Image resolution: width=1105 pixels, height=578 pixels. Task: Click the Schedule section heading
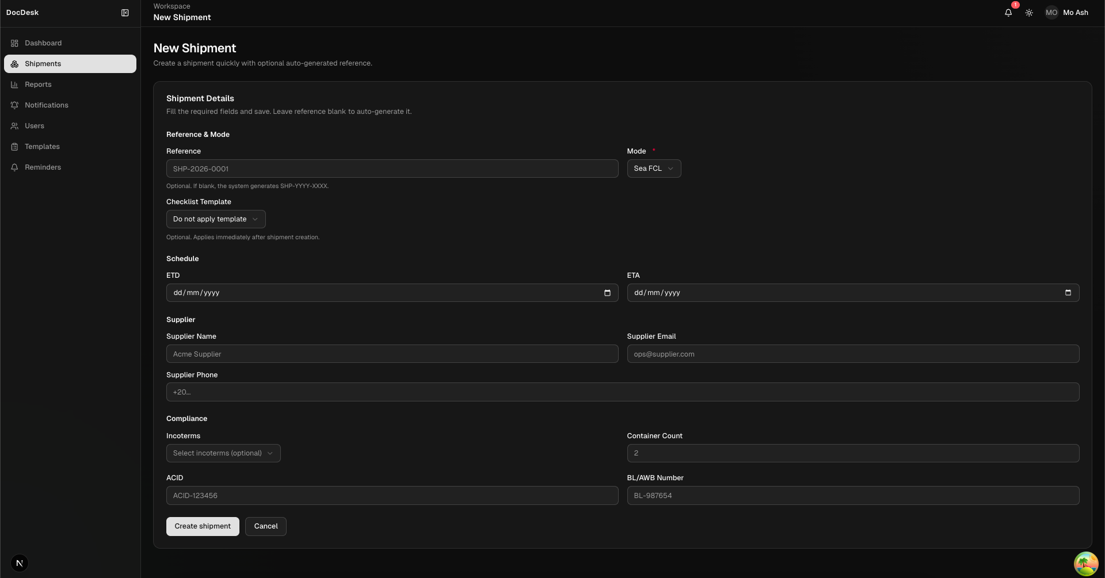pos(182,259)
